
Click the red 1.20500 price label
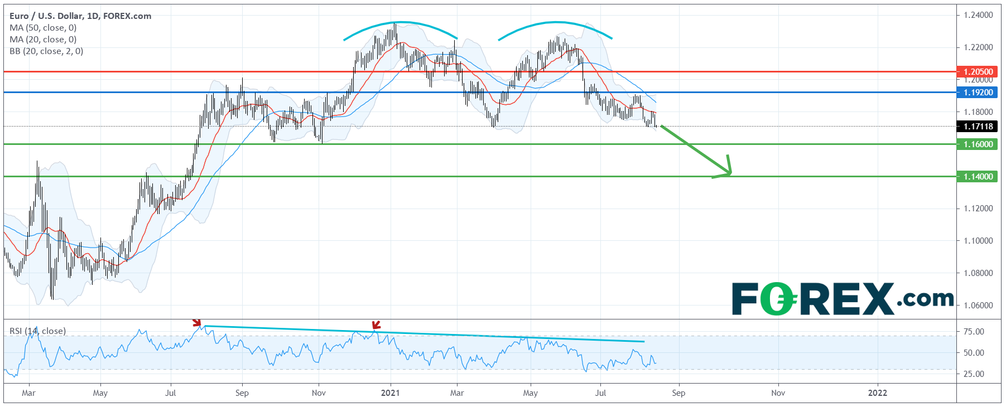pos(978,71)
